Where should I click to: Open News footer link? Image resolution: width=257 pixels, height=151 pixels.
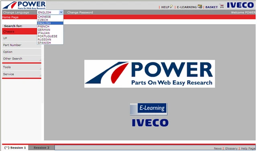click(x=218, y=148)
